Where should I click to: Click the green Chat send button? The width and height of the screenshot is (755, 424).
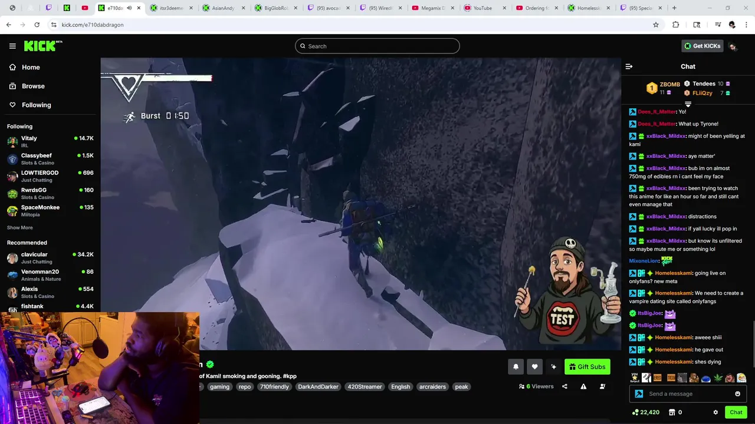(736, 412)
